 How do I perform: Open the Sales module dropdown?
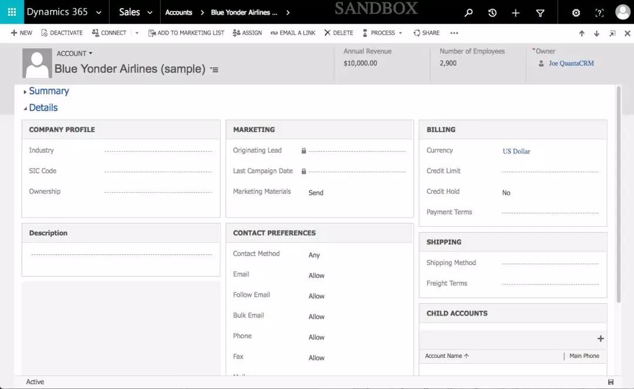tap(136, 12)
